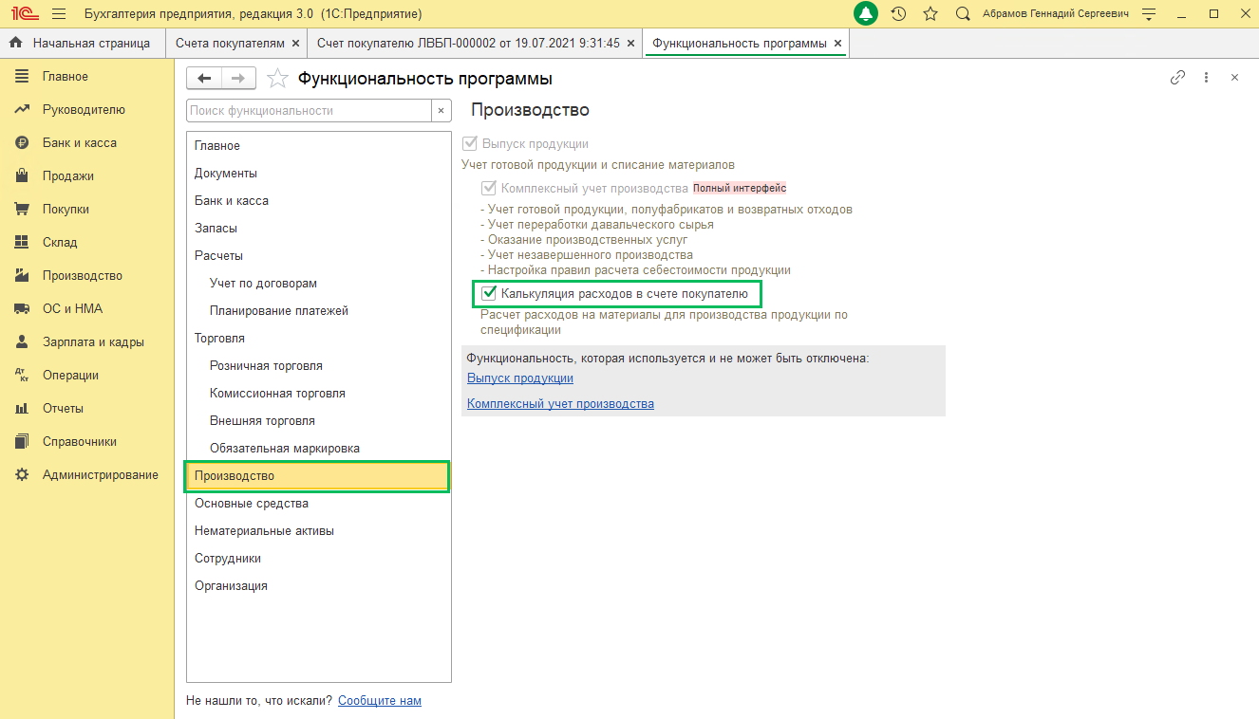Close the Счет покупателю ЛВБП-000002 tab

[x=631, y=44]
